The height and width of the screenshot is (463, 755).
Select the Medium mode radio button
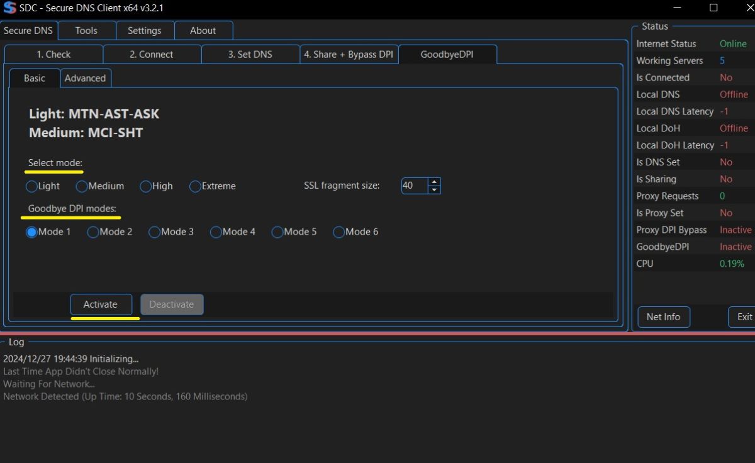82,186
